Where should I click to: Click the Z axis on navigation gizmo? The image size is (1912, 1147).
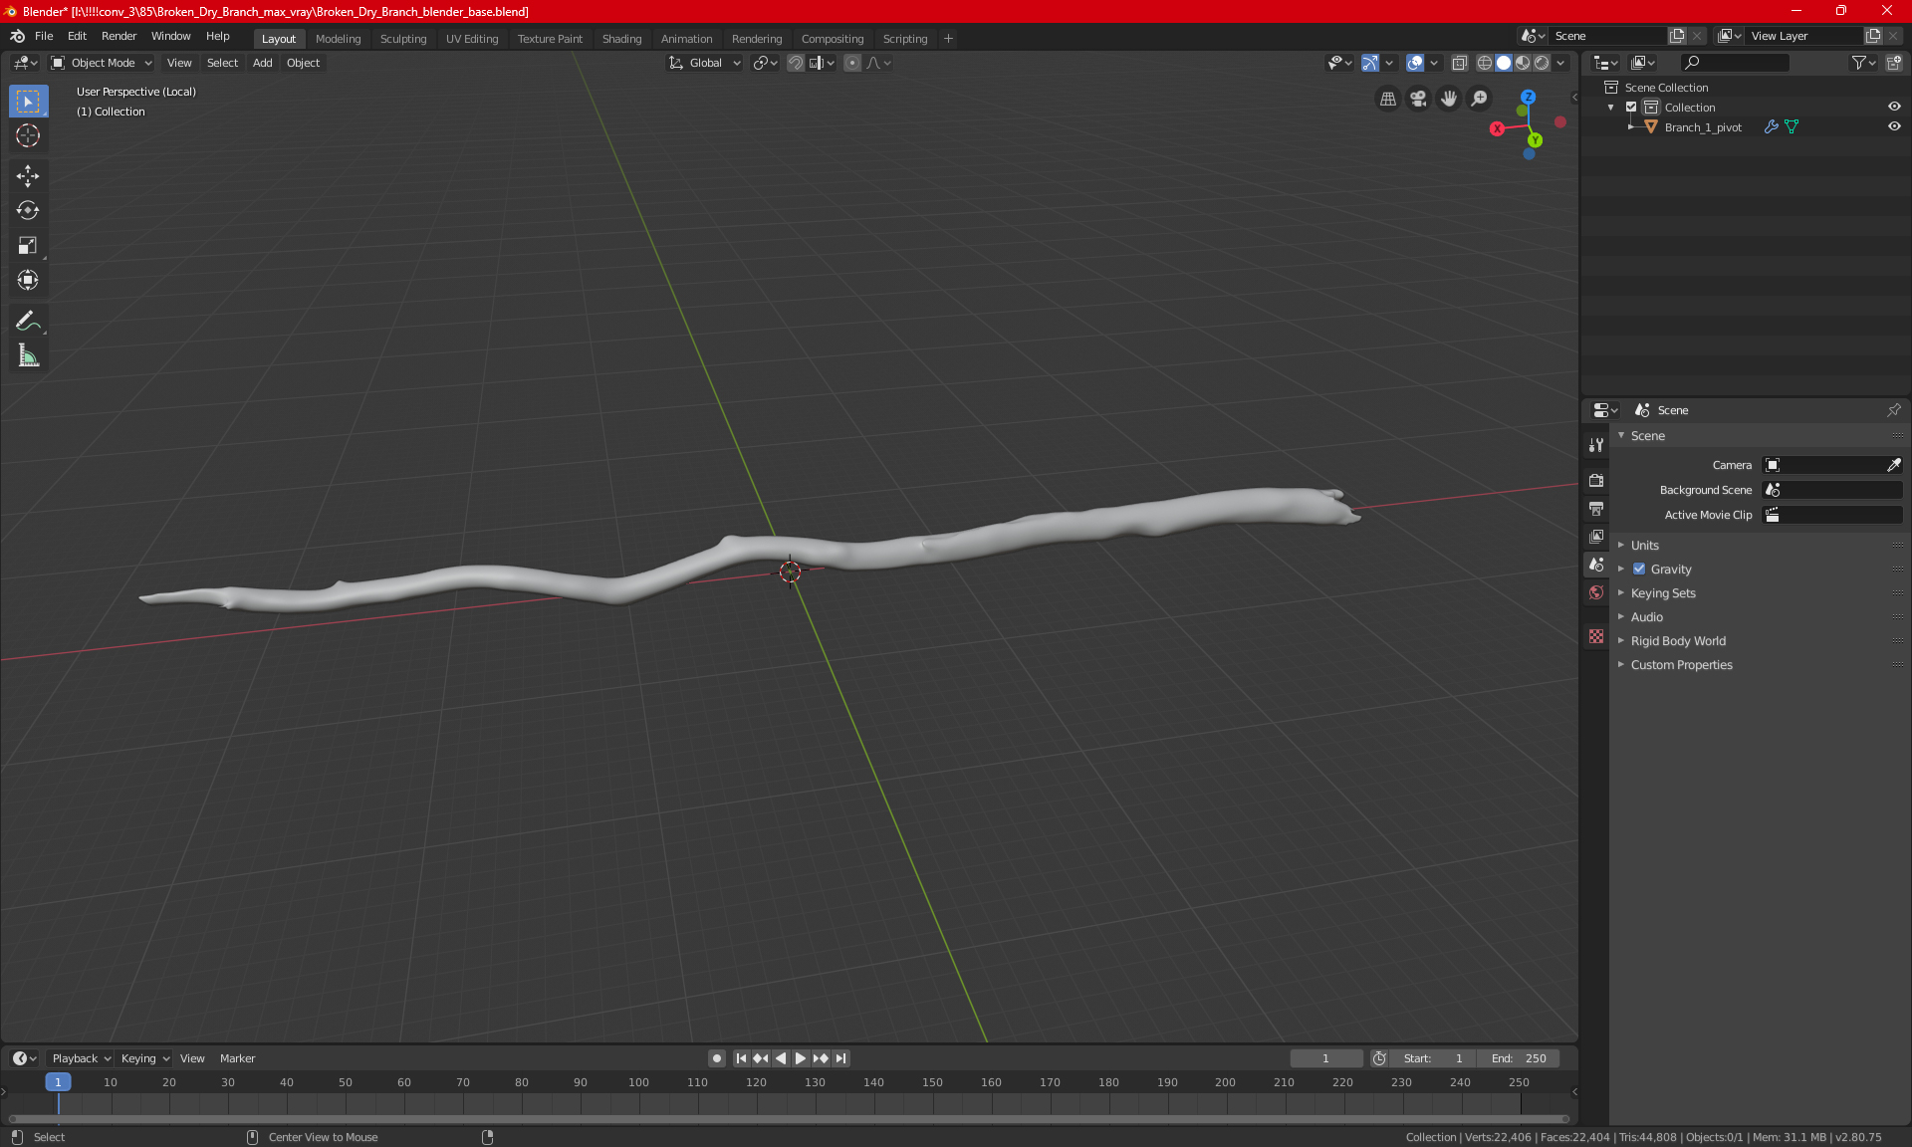[x=1528, y=98]
